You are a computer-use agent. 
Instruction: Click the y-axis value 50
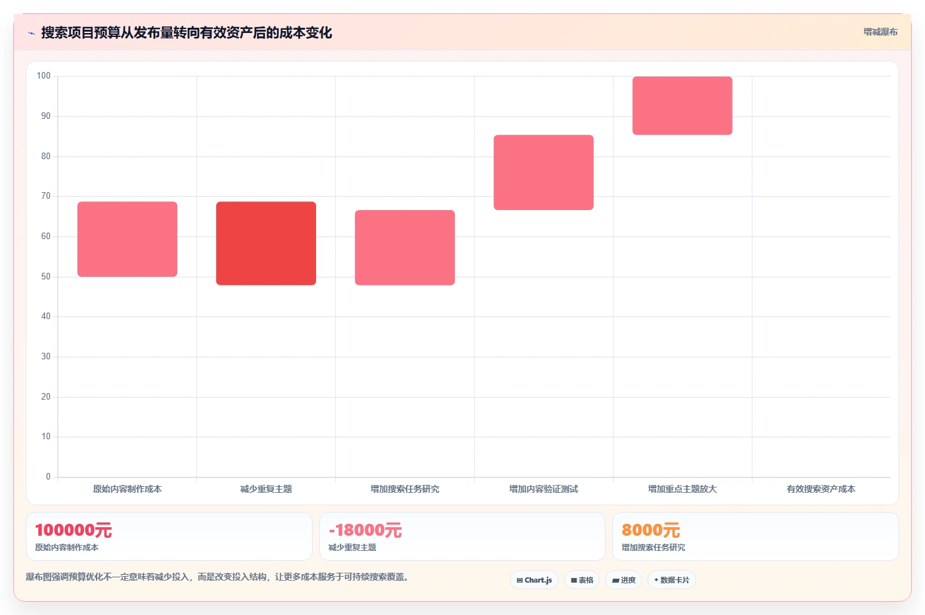pos(46,277)
